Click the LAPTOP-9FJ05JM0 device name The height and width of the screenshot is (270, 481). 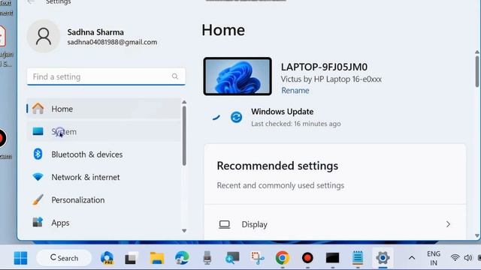coord(324,67)
